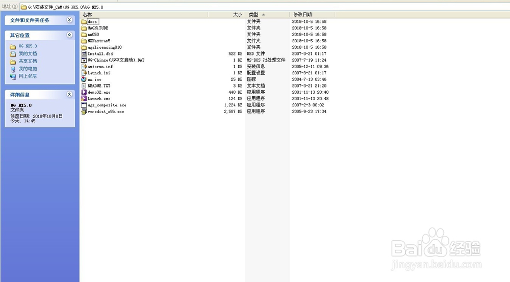Select the demo32.exe file name

point(99,92)
